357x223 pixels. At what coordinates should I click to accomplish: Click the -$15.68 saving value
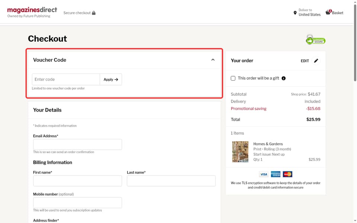pos(313,109)
